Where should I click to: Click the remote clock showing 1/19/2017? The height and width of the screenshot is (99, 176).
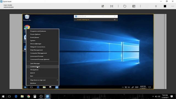143,87
